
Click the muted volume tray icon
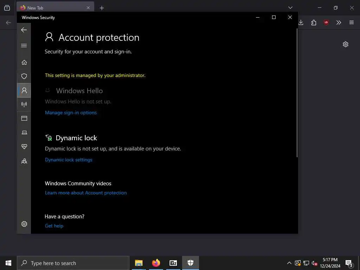pos(314,263)
